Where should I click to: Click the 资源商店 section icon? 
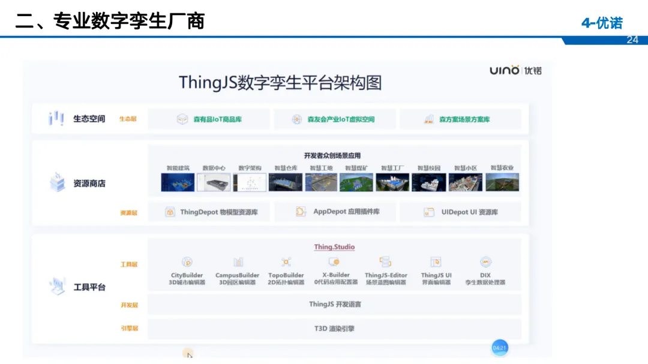pos(58,182)
